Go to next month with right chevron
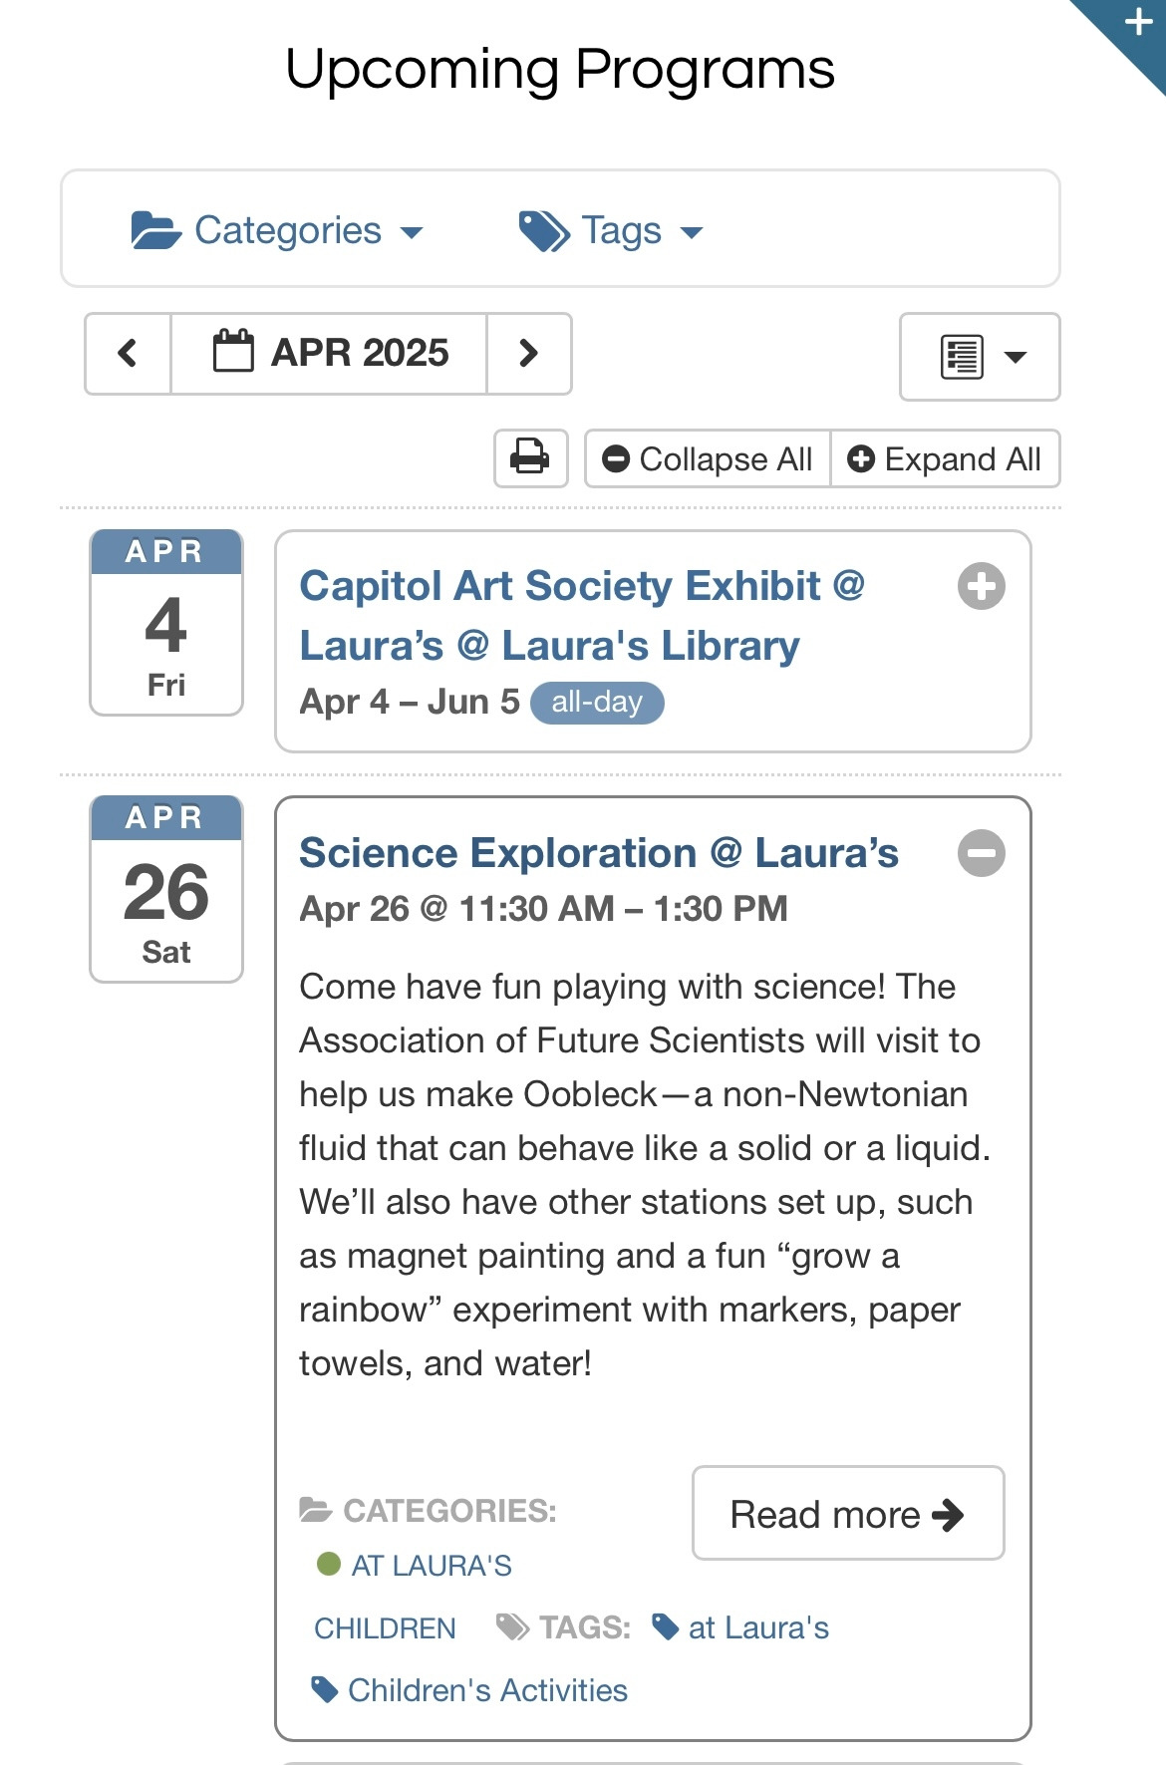This screenshot has width=1166, height=1765. coord(528,353)
